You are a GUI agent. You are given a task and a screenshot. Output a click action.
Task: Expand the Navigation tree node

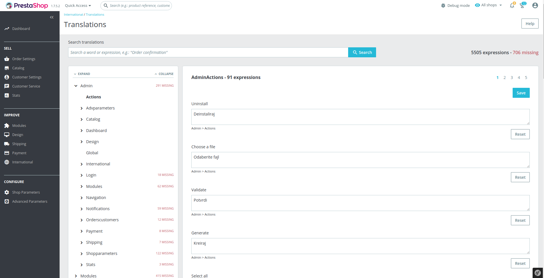click(x=82, y=198)
